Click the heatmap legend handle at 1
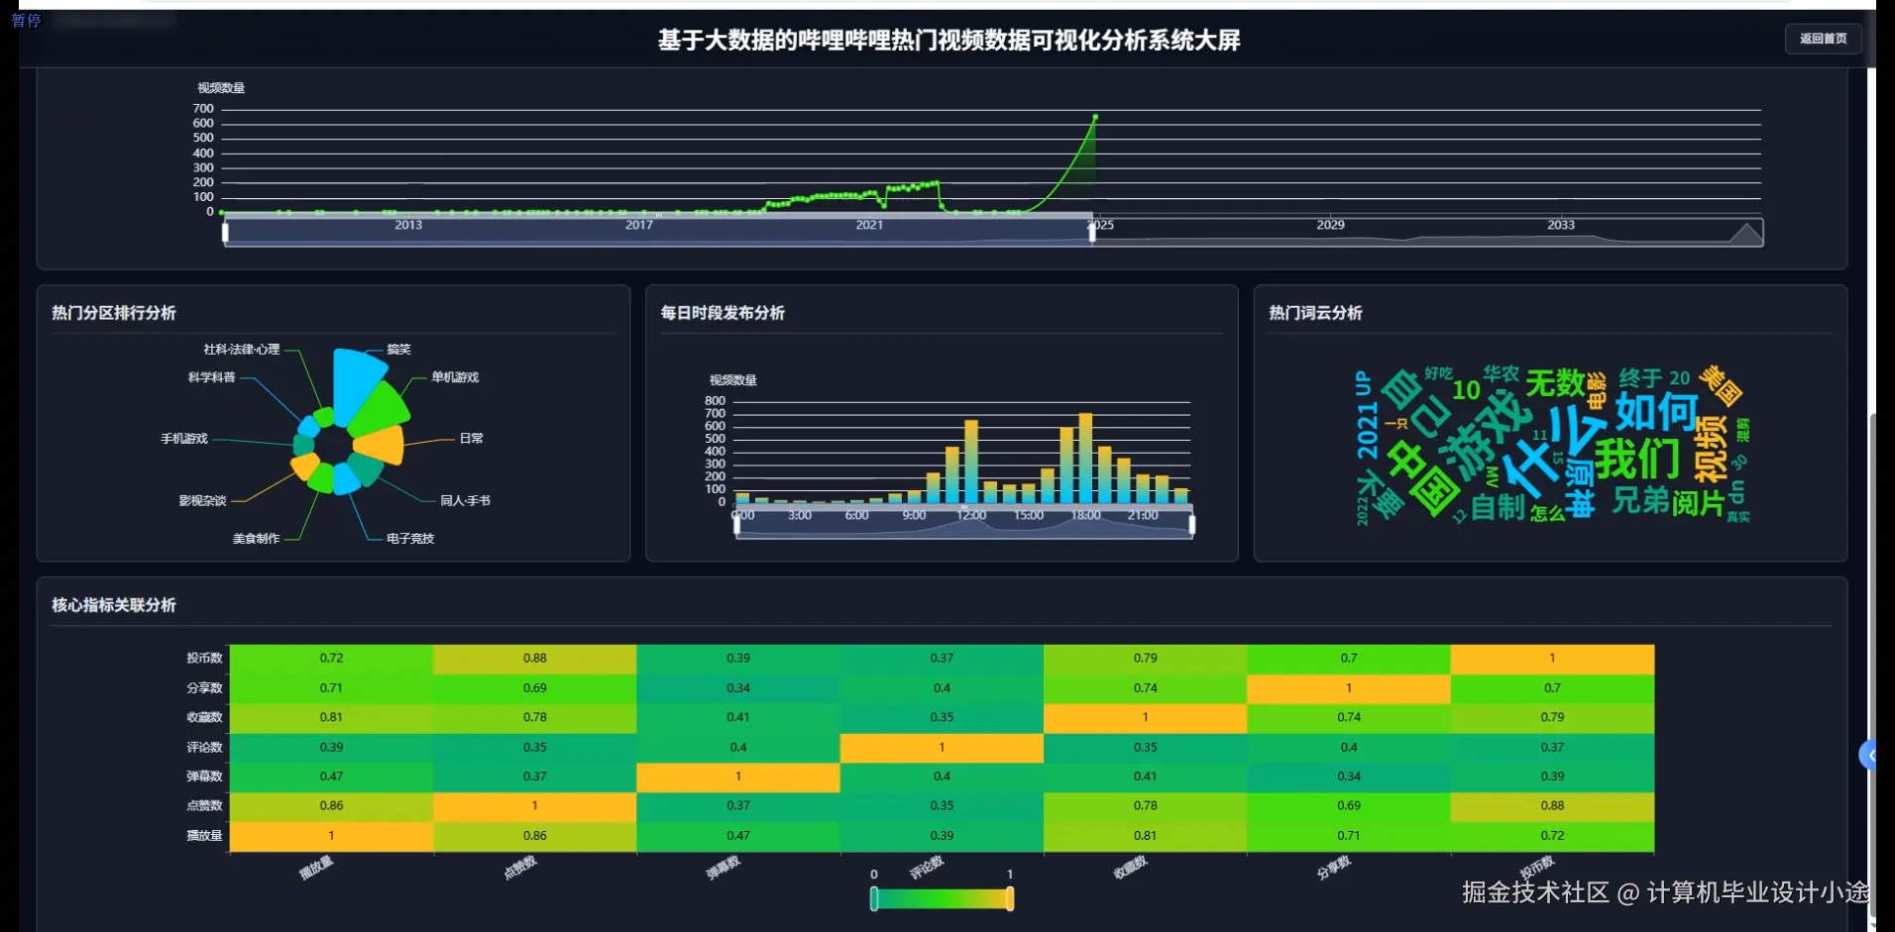The image size is (1895, 932). [x=1010, y=898]
